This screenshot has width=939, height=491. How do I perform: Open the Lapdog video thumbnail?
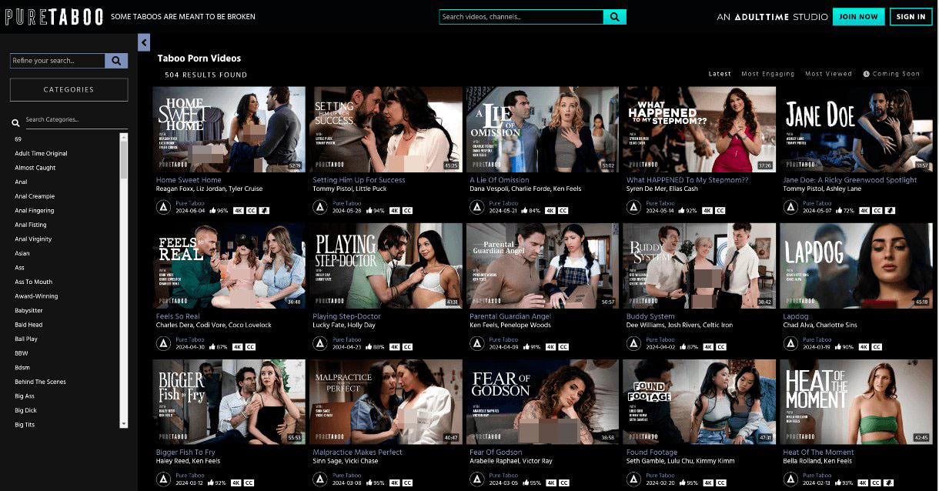856,266
